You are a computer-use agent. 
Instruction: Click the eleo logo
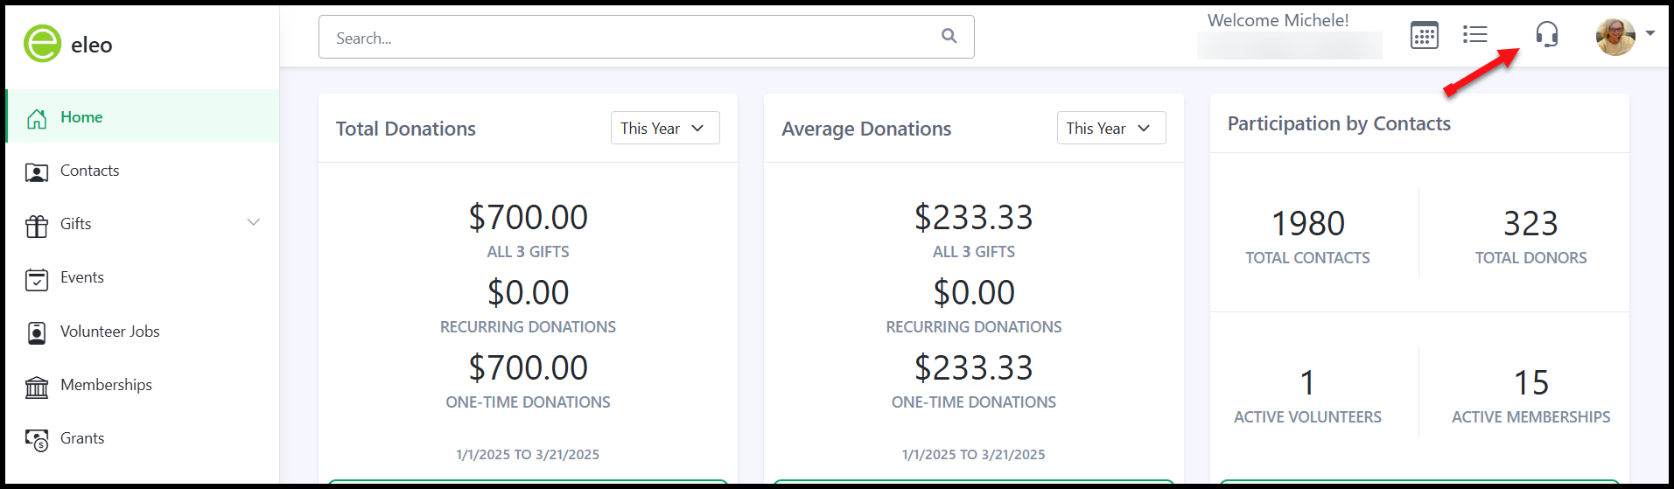(68, 44)
